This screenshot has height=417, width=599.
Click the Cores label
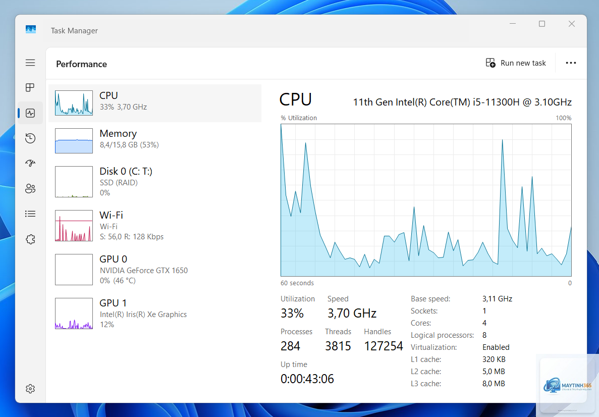click(421, 324)
